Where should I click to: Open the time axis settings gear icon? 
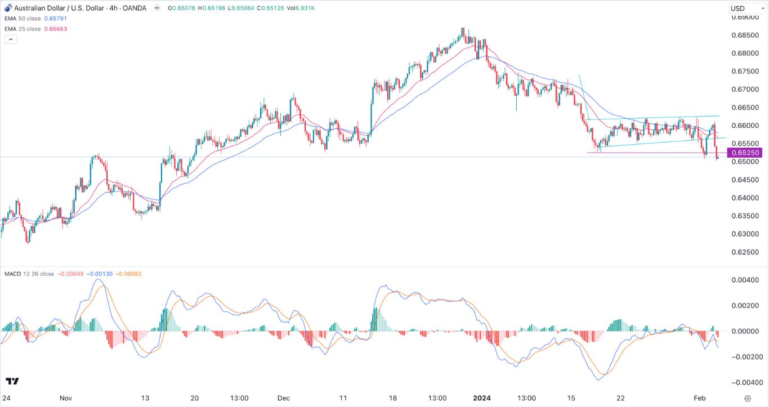747,399
